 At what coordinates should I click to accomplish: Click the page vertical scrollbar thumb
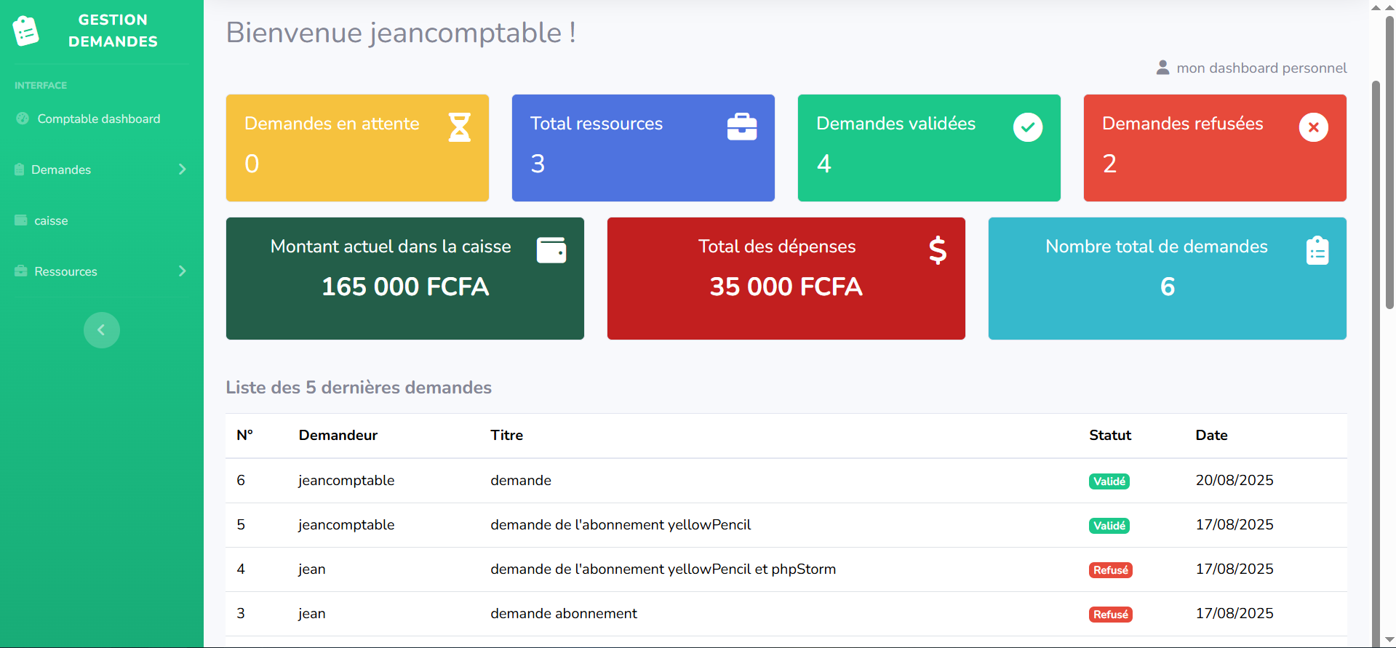coord(1389,161)
